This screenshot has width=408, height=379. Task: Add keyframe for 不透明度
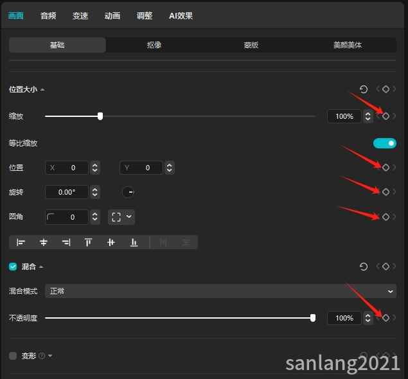pyautogui.click(x=386, y=317)
